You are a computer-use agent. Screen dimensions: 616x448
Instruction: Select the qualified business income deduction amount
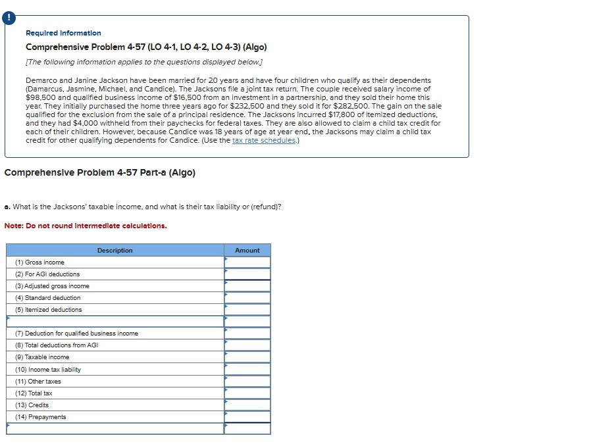click(249, 333)
